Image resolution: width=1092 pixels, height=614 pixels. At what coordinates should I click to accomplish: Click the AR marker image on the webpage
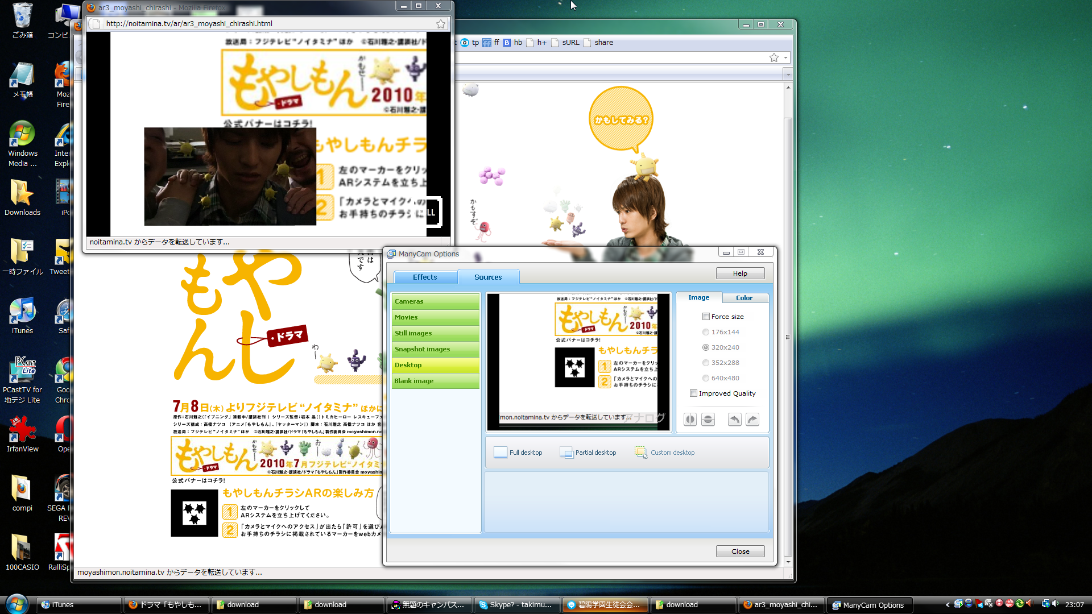(x=194, y=513)
